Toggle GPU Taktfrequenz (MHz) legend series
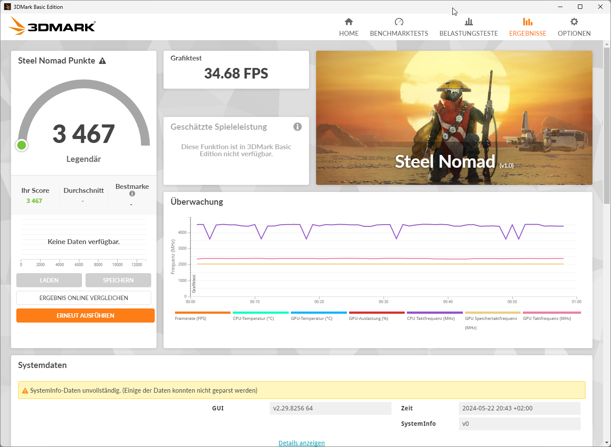Screen dimensions: 611x447 click(551, 316)
